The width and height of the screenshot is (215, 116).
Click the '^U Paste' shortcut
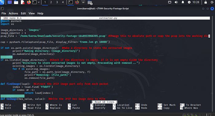pos(74,108)
